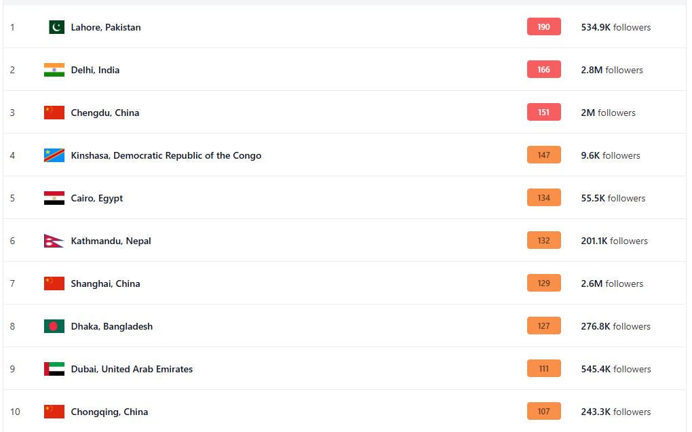
Task: Open Kinshasa, Democratic Republic of the Congo
Action: click(x=166, y=156)
